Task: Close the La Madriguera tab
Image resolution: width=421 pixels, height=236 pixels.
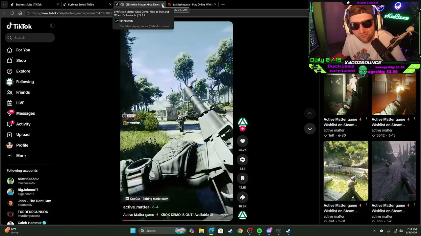Action: [215, 4]
